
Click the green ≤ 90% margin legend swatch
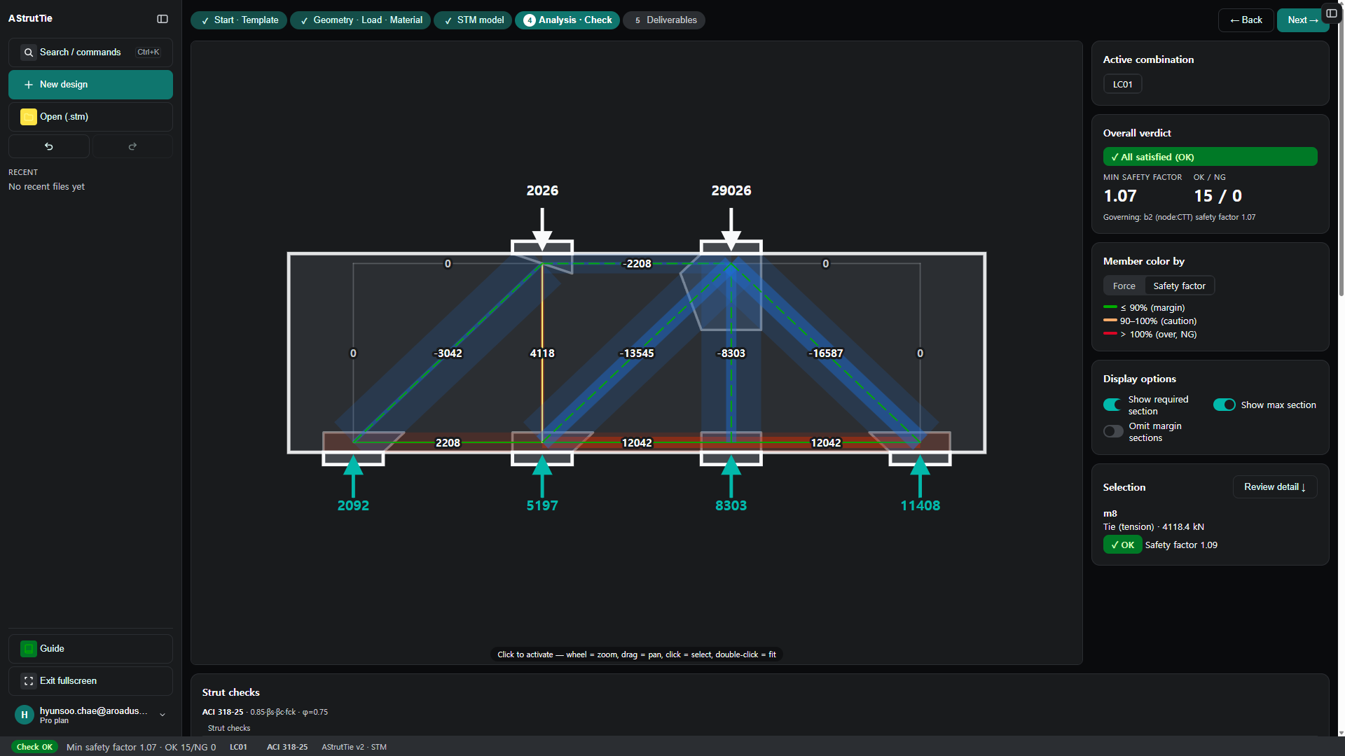pyautogui.click(x=1110, y=307)
